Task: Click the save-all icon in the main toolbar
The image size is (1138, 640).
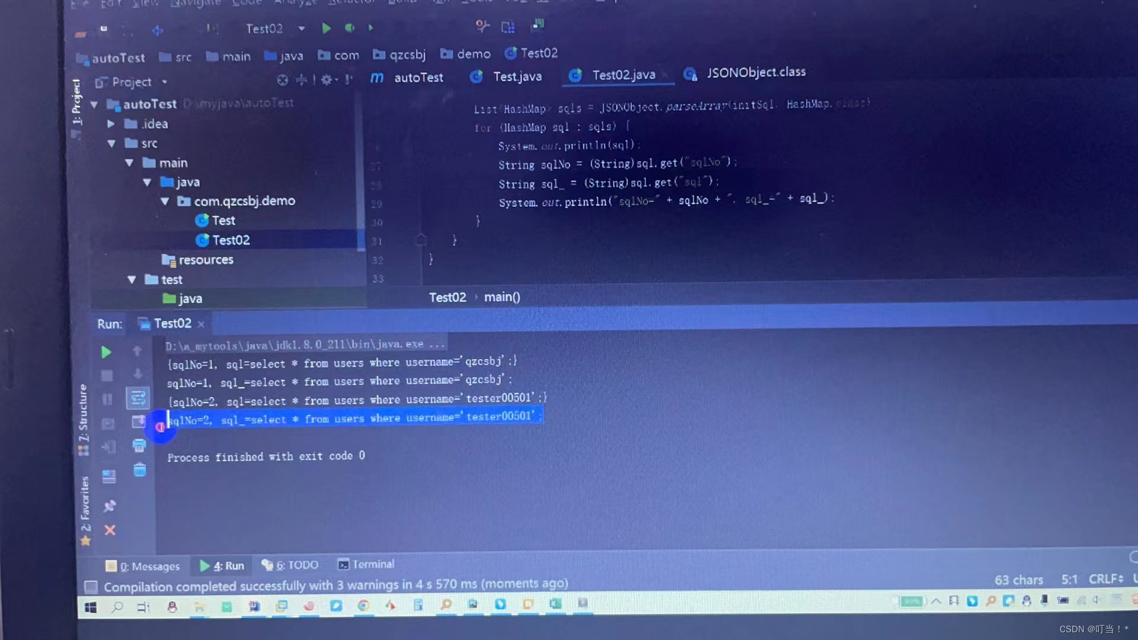Action: pyautogui.click(x=104, y=28)
